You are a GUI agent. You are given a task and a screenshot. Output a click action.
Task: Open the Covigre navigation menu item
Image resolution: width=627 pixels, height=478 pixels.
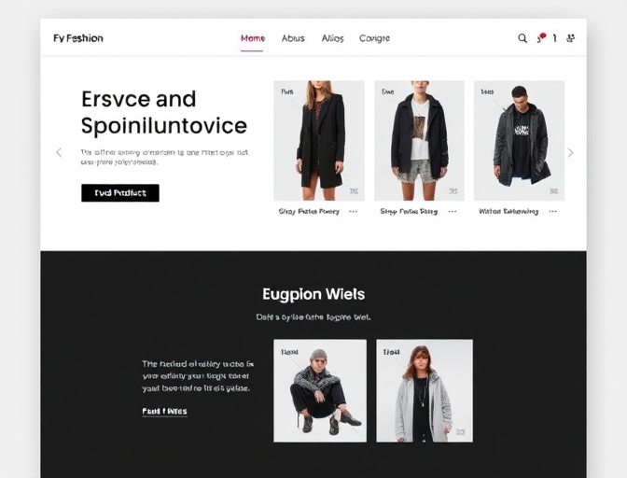tap(374, 38)
